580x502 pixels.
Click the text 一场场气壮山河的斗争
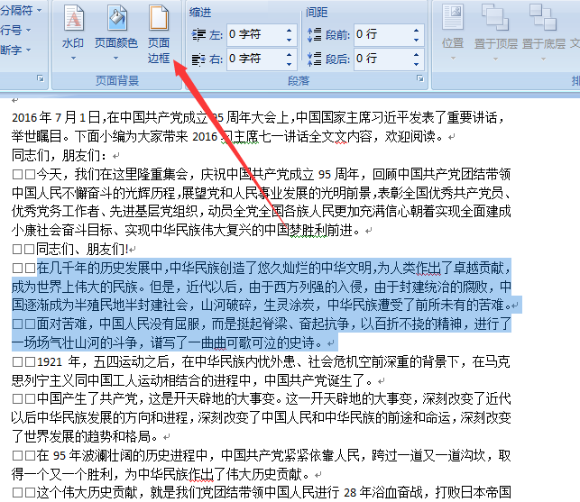click(x=75, y=342)
